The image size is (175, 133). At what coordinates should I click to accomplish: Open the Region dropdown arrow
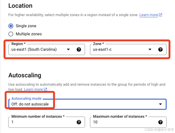(68, 49)
